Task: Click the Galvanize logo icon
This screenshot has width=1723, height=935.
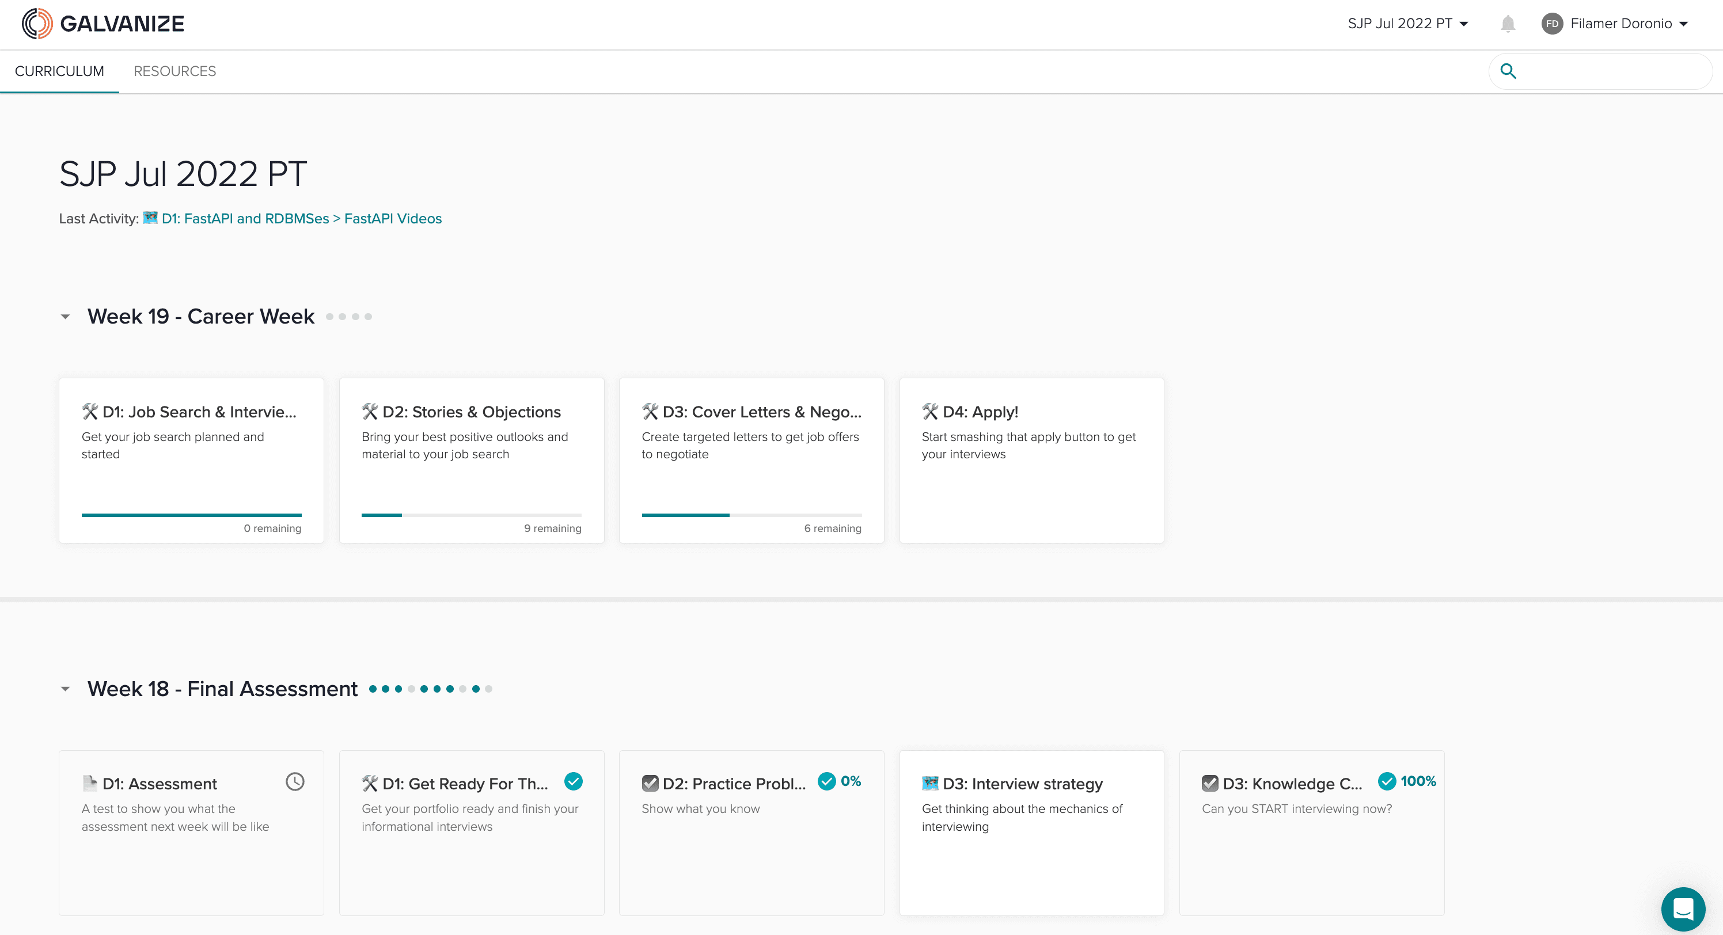Action: [x=30, y=23]
